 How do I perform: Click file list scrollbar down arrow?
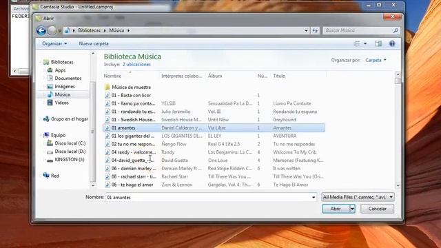pyautogui.click(x=398, y=185)
